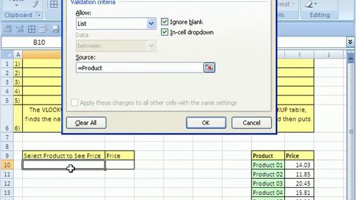Click cell 'Product 02'
This screenshot has width=356, height=200.
[x=268, y=174]
